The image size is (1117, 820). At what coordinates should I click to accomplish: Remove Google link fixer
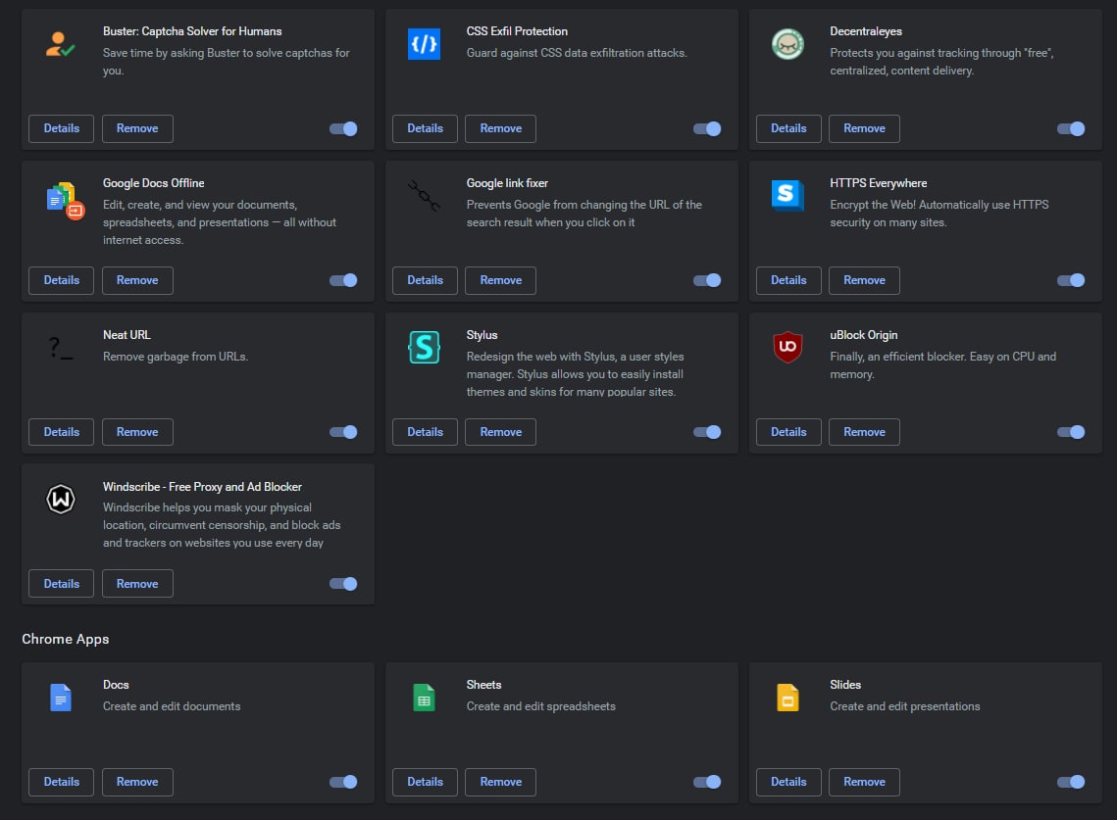(501, 280)
